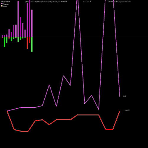Screen dimensions: 148x148
Task: Click the 'MunafaSutra.com' text at top right
Action: tap(123, 2)
